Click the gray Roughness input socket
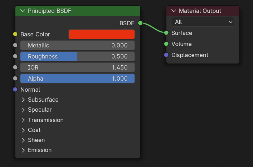 15,56
